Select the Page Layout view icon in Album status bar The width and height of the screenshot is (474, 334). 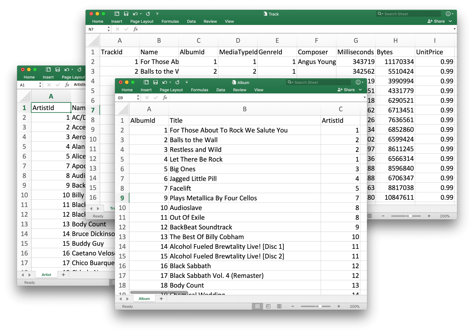[x=268, y=306]
